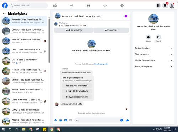This screenshot has width=178, height=132.
Task: Click 'Interested we have cash in hand' message
Action: click(76, 73)
